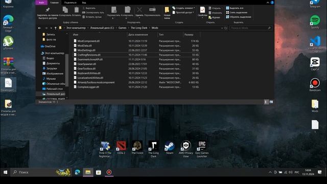Switch to the Share (Поделиться) ribbon tab

pos(71,3)
